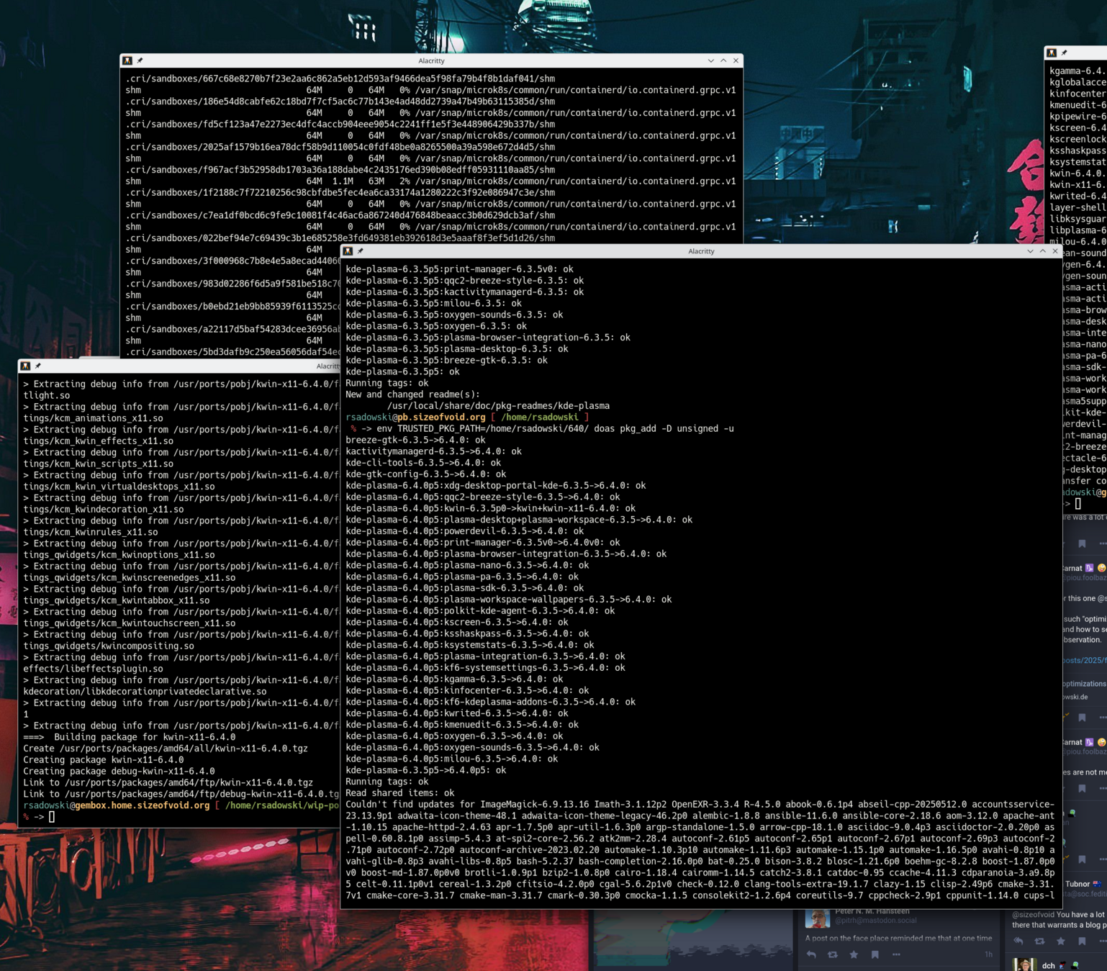Viewport: 1107px width, 971px height.
Task: Minimize the containerd-output Alacritty window
Action: 711,61
